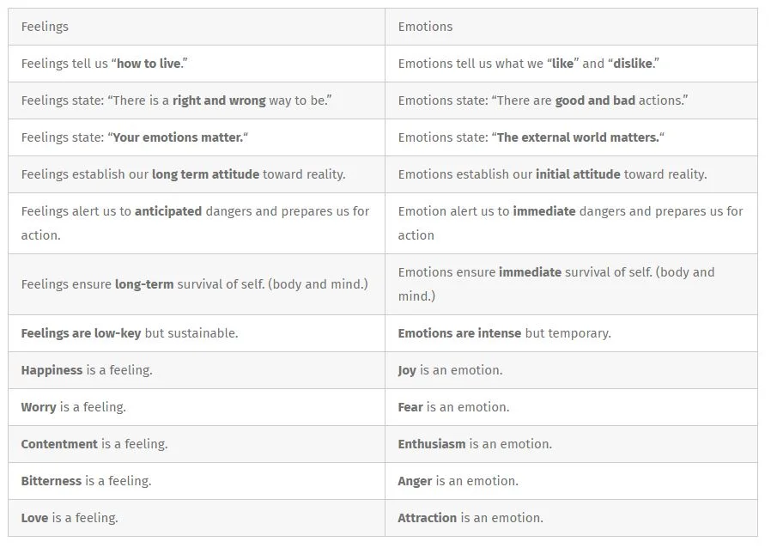Image resolution: width=777 pixels, height=554 pixels.
Task: Select the bold phrase "right and wrong"
Action: point(219,100)
